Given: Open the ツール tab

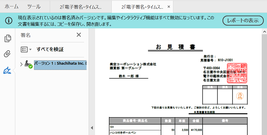Looking at the screenshot, I should coord(34,7).
